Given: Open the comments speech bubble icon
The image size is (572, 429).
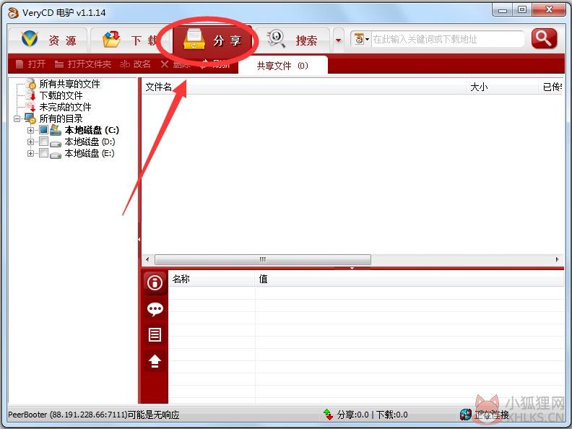Looking at the screenshot, I should 155,309.
